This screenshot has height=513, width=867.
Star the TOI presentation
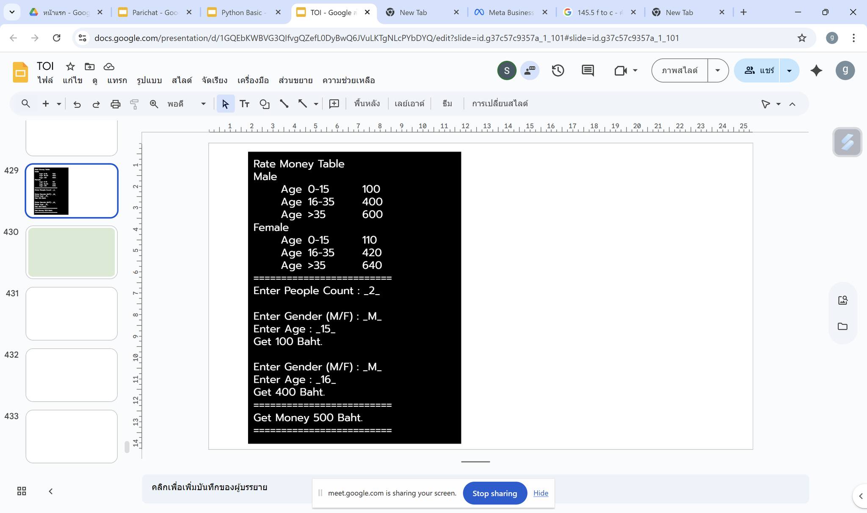tap(70, 66)
